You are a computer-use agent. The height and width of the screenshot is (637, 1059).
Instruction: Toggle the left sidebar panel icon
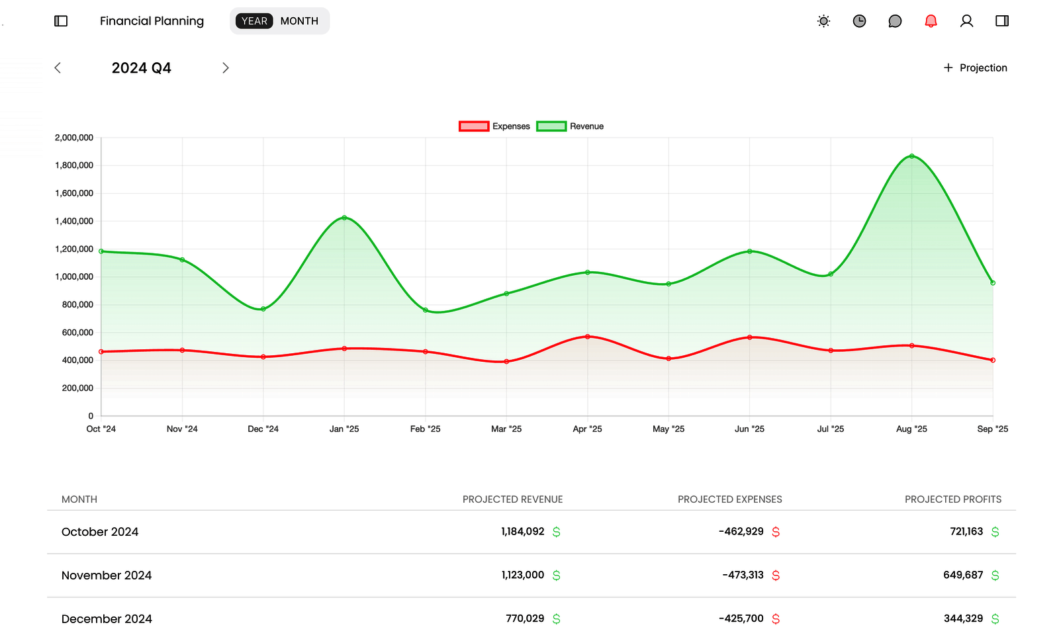(x=61, y=21)
